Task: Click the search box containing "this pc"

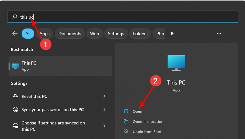Action: [x=123, y=17]
